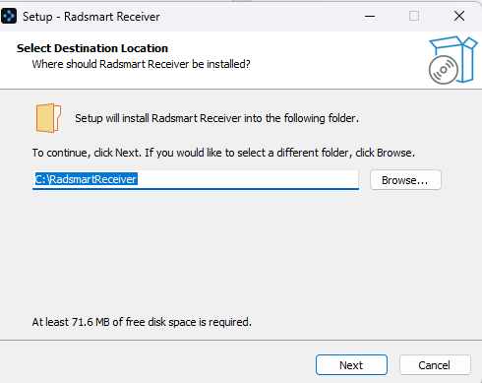This screenshot has width=482, height=383.
Task: Click the 'Select Destination Location' heading
Action: pyautogui.click(x=92, y=48)
